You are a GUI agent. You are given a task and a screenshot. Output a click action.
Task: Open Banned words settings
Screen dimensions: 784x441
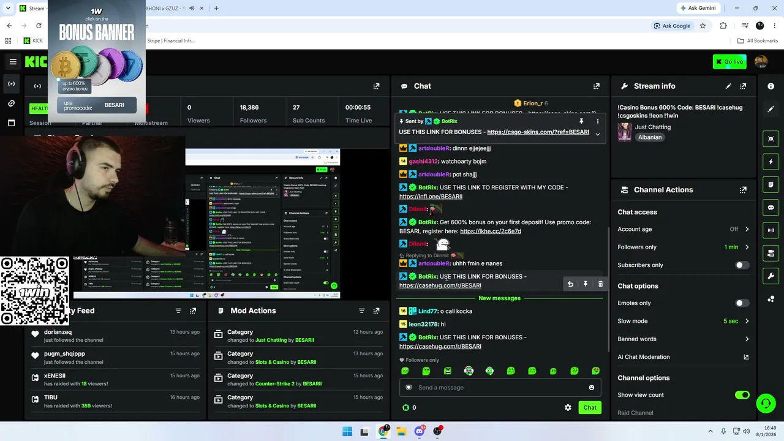click(x=684, y=339)
